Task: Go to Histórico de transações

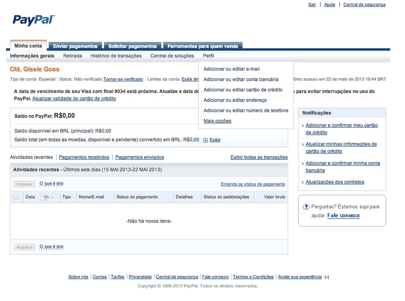Action: [x=116, y=56]
